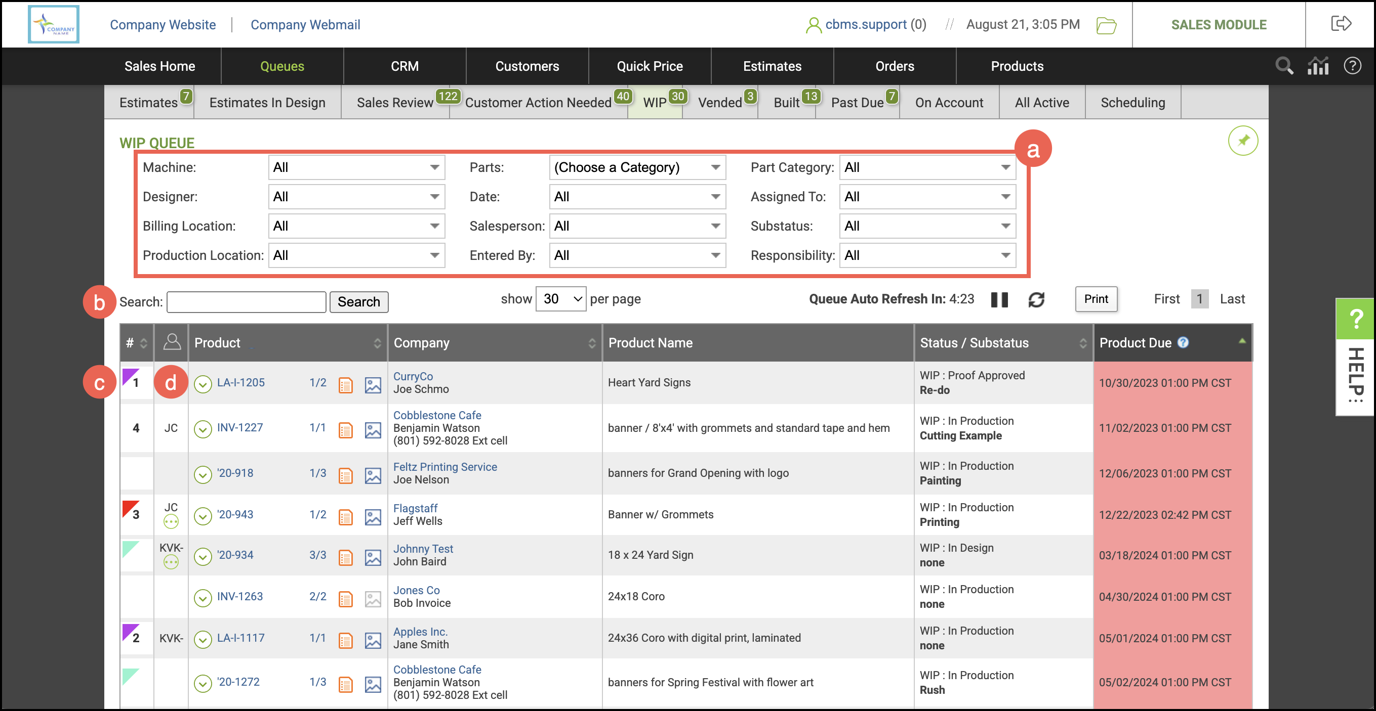Click the Print button
Image resolution: width=1376 pixels, height=711 pixels.
[1096, 299]
